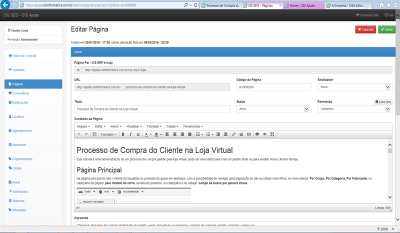The image size is (400, 233).
Task: Refresh the page in the browser address bar
Action: pyautogui.click(x=195, y=5)
